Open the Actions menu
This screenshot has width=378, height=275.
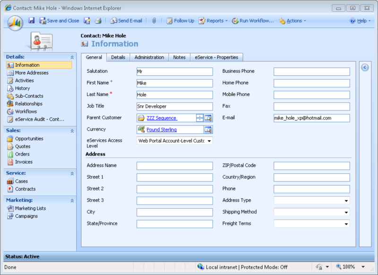(x=292, y=21)
